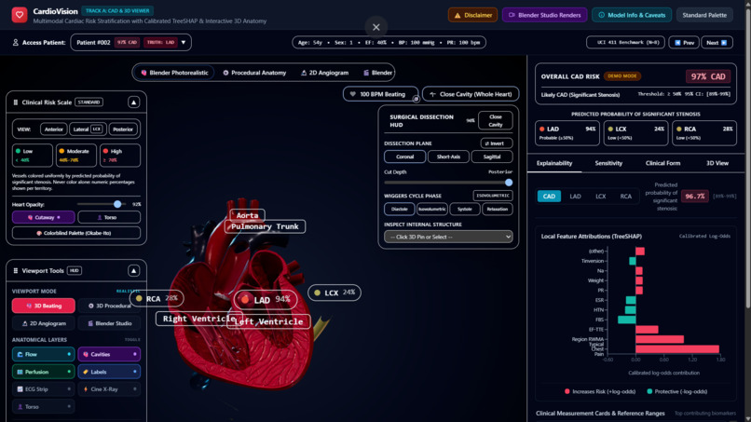Open the 3D View tab
This screenshot has height=422, width=751.
click(x=717, y=163)
